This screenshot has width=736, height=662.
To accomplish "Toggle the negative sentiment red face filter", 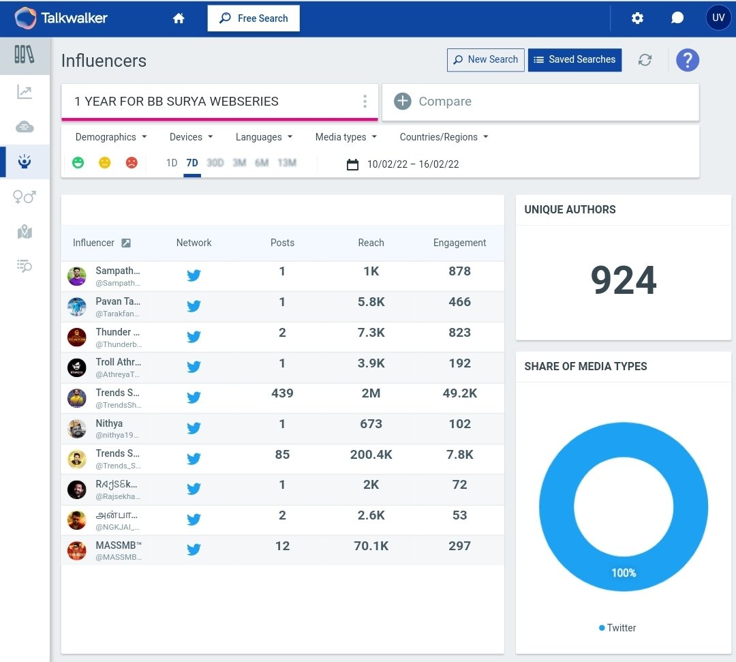I will [132, 162].
